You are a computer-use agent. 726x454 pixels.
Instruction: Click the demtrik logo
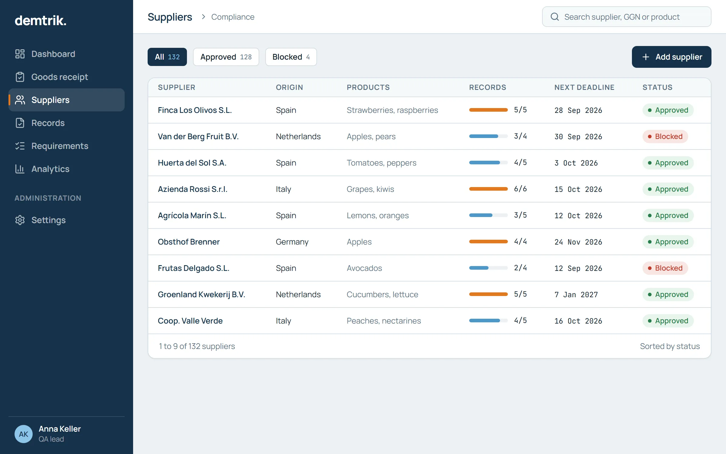[x=41, y=21]
